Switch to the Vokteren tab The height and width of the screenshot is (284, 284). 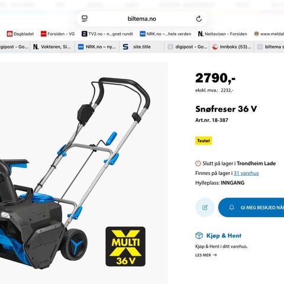52,47
